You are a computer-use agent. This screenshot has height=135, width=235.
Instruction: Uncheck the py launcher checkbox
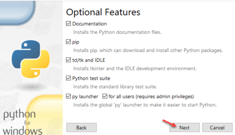[68, 96]
